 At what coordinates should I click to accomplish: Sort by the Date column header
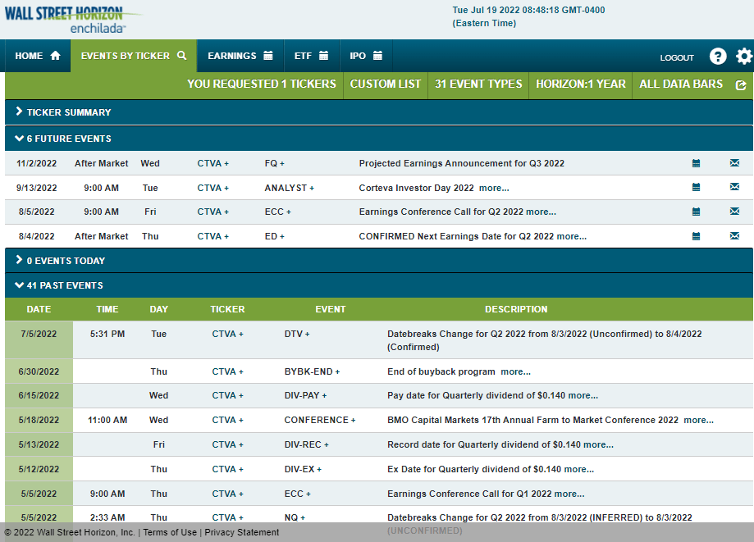39,309
